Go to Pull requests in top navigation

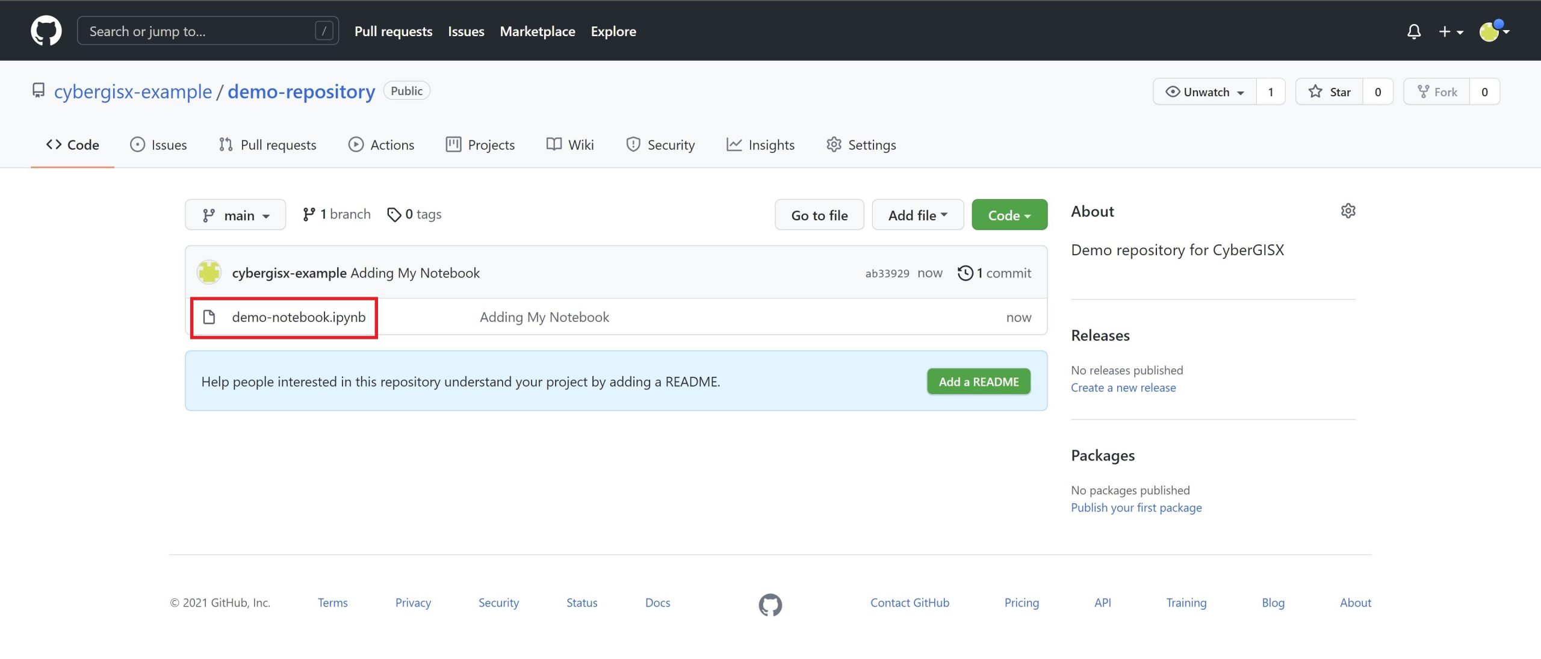[393, 31]
